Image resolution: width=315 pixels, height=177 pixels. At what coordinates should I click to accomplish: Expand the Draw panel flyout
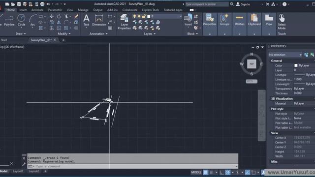[x=21, y=34]
